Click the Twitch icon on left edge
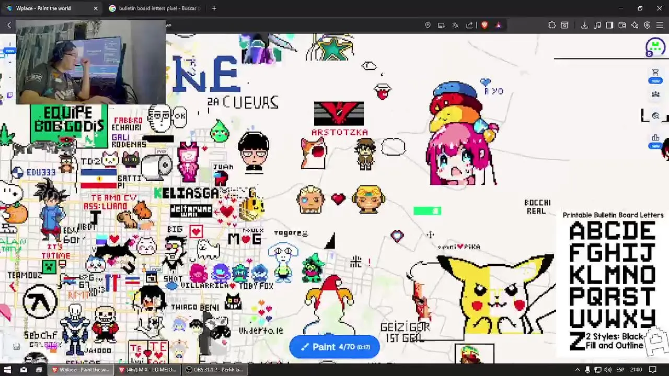669x376 pixels. pyautogui.click(x=9, y=96)
